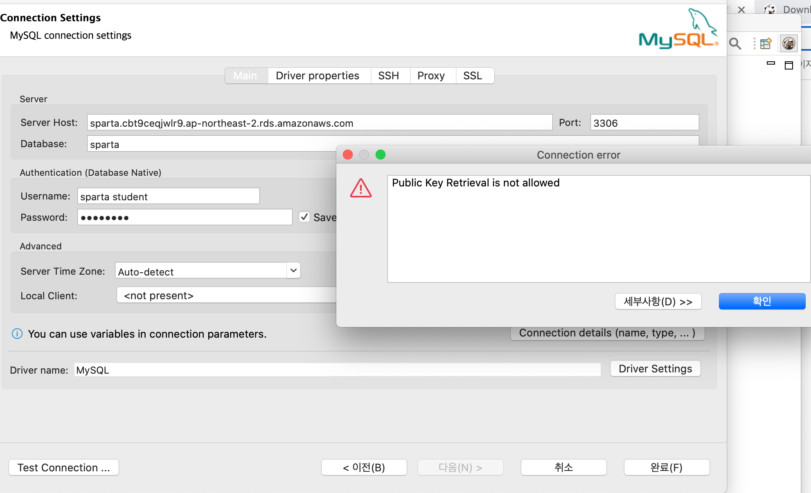Click the maximize view icon on the right panel

pyautogui.click(x=789, y=65)
